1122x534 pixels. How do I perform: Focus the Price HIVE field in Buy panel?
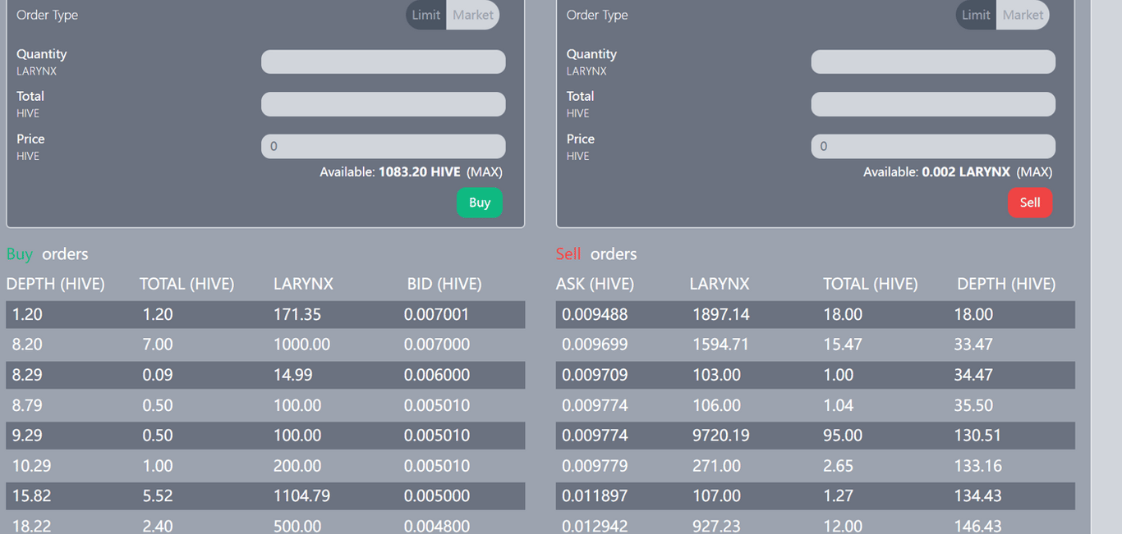(x=384, y=146)
